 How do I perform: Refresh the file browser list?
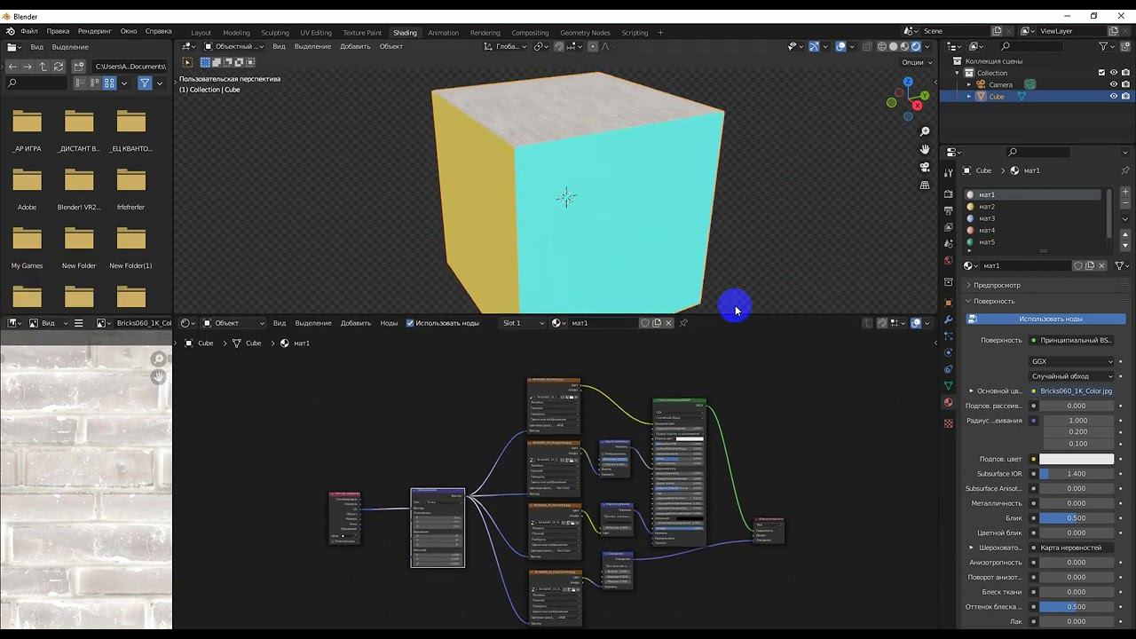(x=59, y=67)
